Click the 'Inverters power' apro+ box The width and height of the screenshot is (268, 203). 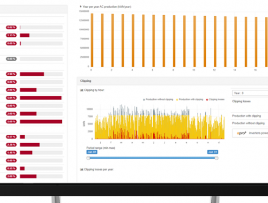pyautogui.click(x=250, y=133)
